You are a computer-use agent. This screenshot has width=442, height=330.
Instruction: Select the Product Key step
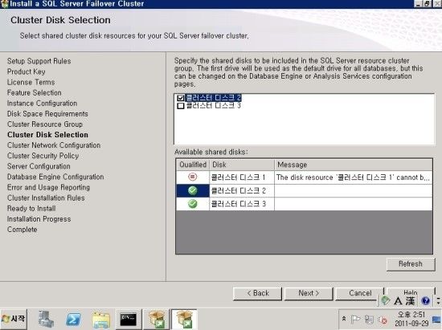[x=27, y=71]
